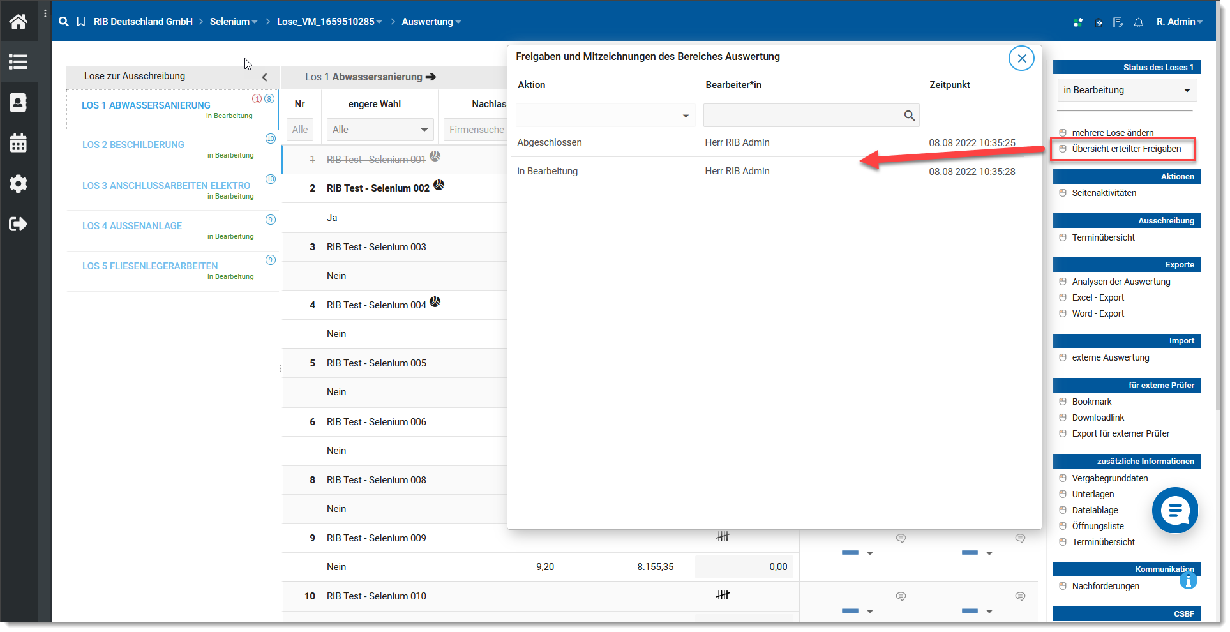Click the in Bearbeitung row in dialog
This screenshot has height=632, width=1230.
(767, 171)
